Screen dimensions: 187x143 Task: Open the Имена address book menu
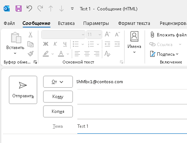point(134,42)
